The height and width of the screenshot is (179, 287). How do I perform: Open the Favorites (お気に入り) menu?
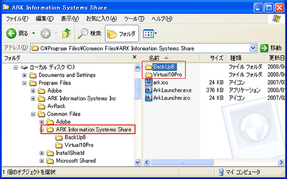pyautogui.click(x=101, y=19)
